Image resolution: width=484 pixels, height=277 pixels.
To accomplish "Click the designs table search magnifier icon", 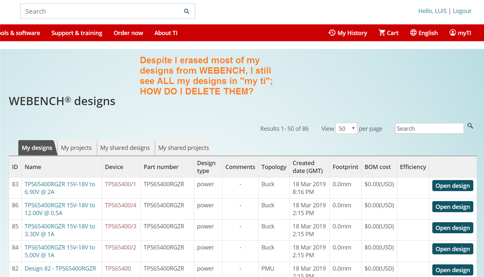I will 470,126.
